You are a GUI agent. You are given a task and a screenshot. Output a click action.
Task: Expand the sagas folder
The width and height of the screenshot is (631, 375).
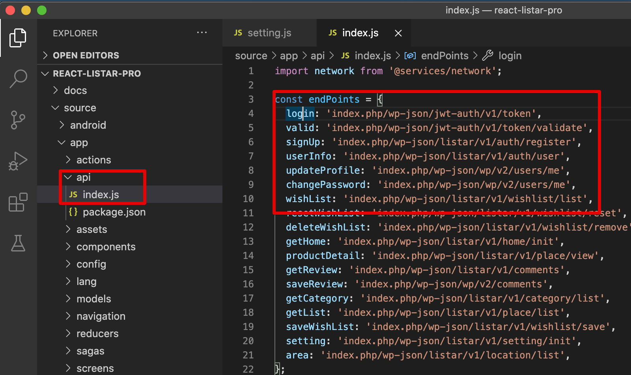pos(130,351)
